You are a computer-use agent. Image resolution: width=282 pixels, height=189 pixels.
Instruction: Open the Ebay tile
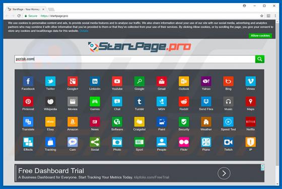pyautogui.click(x=50, y=122)
